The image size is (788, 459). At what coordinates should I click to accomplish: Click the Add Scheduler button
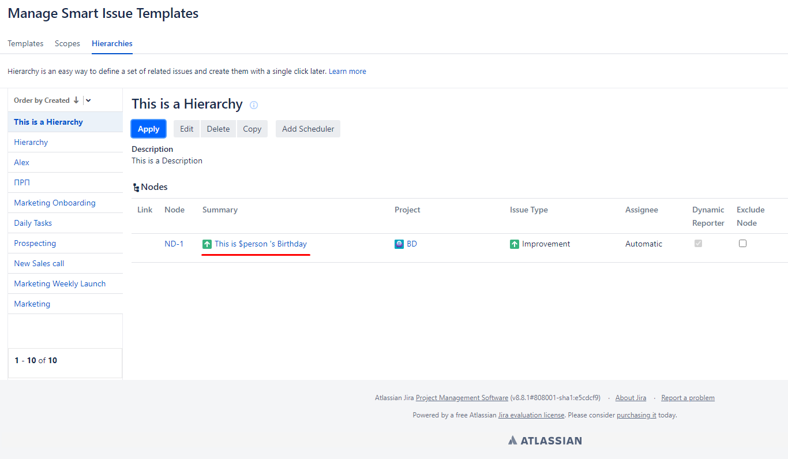(x=308, y=129)
